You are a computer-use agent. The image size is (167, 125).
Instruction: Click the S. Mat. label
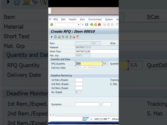[114, 84]
